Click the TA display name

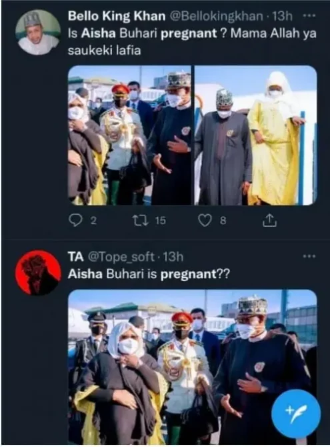point(76,257)
